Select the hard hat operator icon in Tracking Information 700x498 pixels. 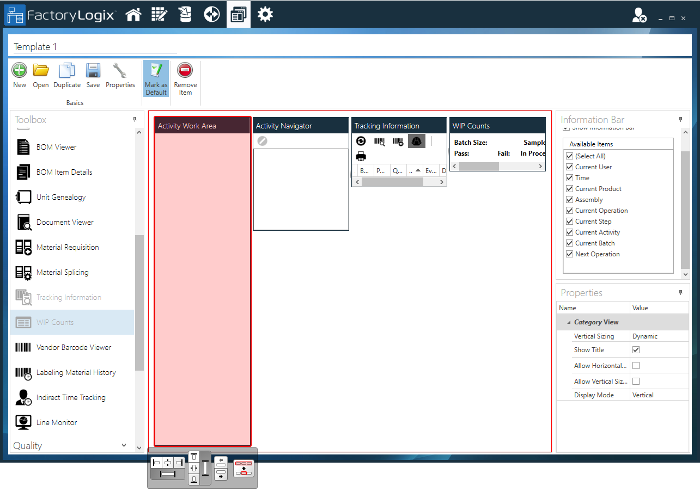pos(416,141)
